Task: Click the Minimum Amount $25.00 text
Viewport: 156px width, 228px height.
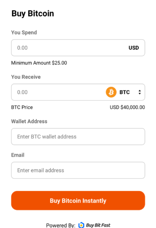Action: 39,63
